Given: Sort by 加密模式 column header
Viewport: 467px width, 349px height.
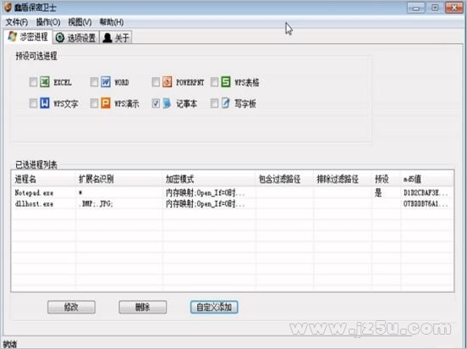Looking at the screenshot, I should coord(209,179).
